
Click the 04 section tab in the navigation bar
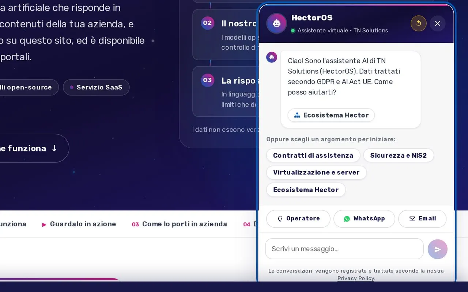250,224
